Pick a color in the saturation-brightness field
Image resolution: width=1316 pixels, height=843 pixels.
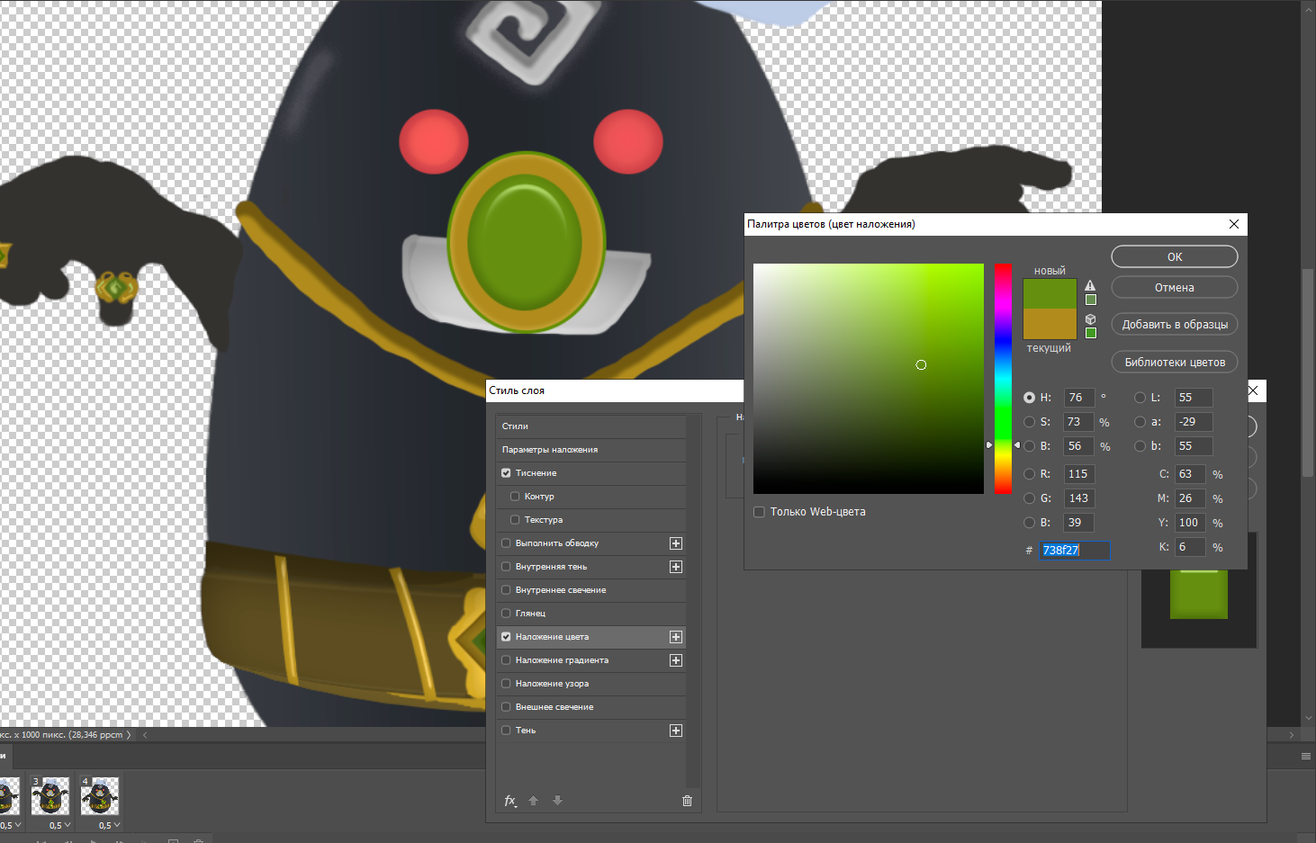pyautogui.click(x=869, y=379)
